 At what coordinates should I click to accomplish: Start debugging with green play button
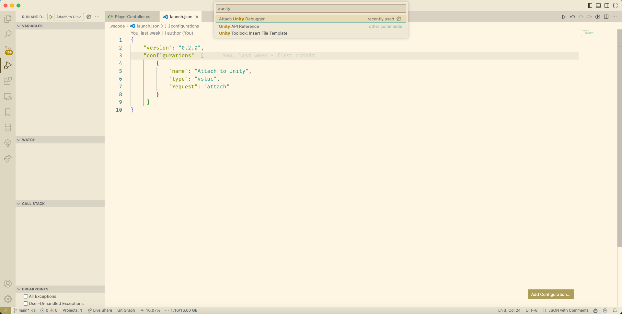point(51,17)
